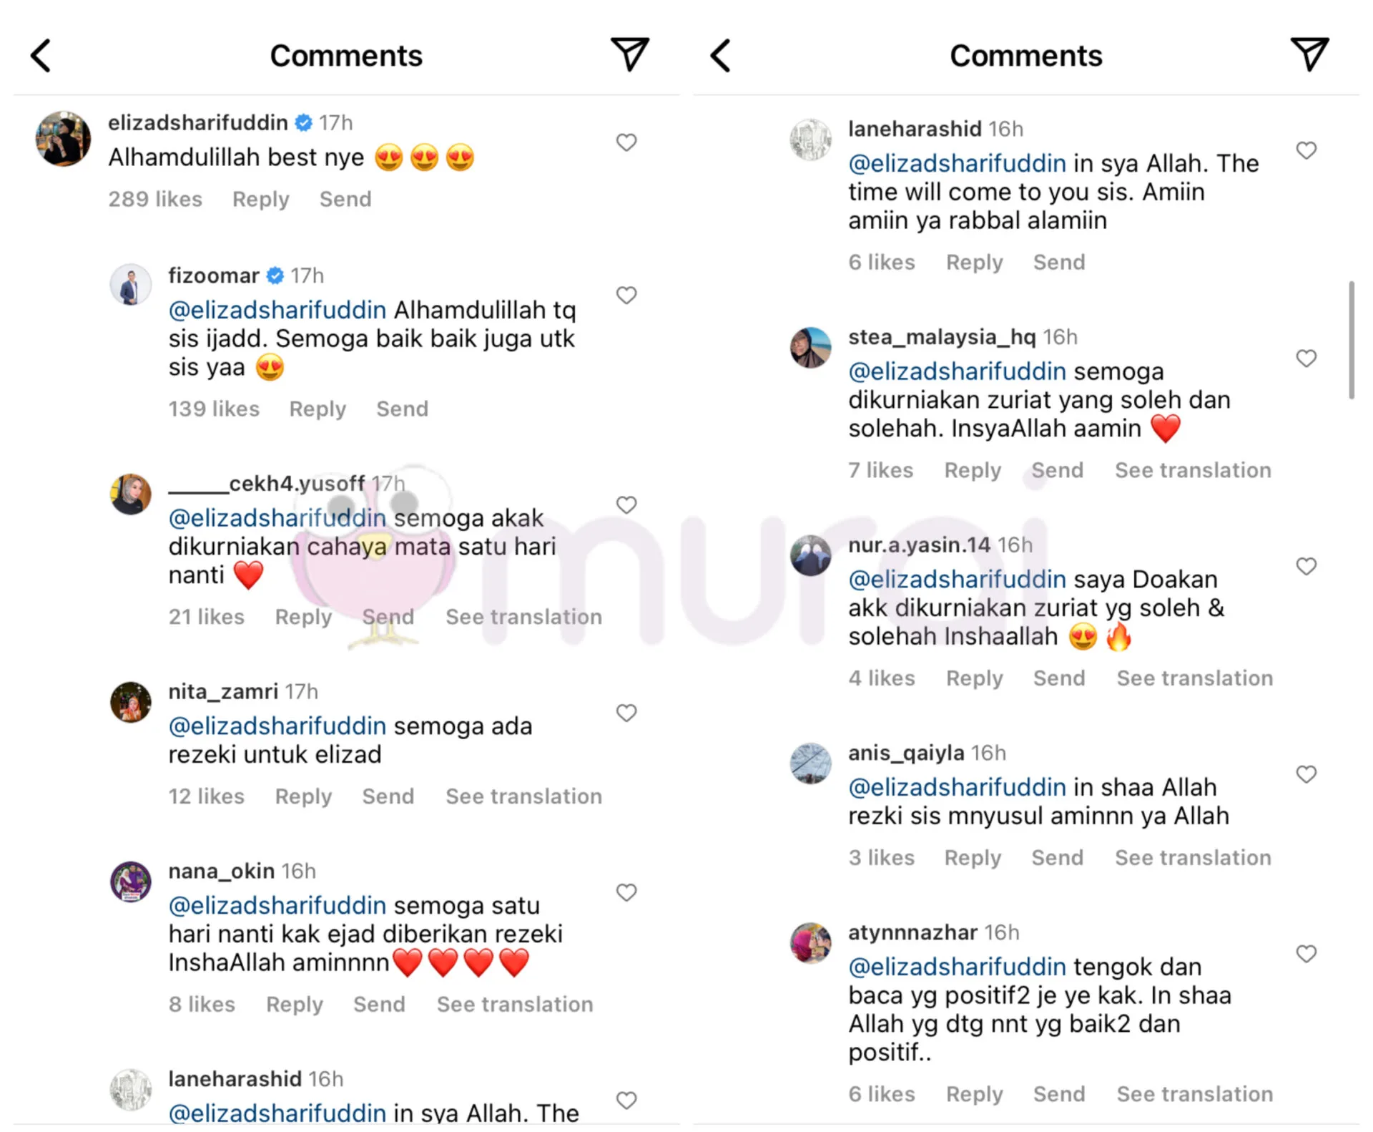Screen dimensions: 1373x1132
Task: Tap heart icon next to atynnnazhar's comment
Action: [1306, 954]
